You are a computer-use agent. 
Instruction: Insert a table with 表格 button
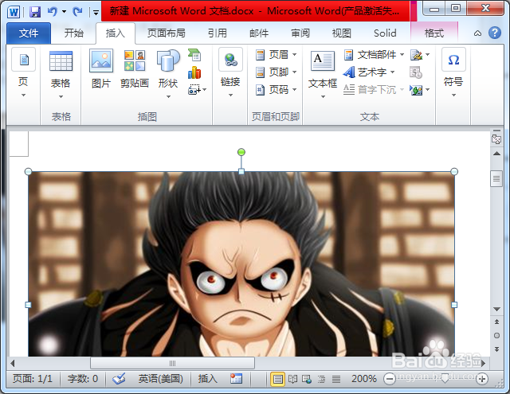(61, 75)
